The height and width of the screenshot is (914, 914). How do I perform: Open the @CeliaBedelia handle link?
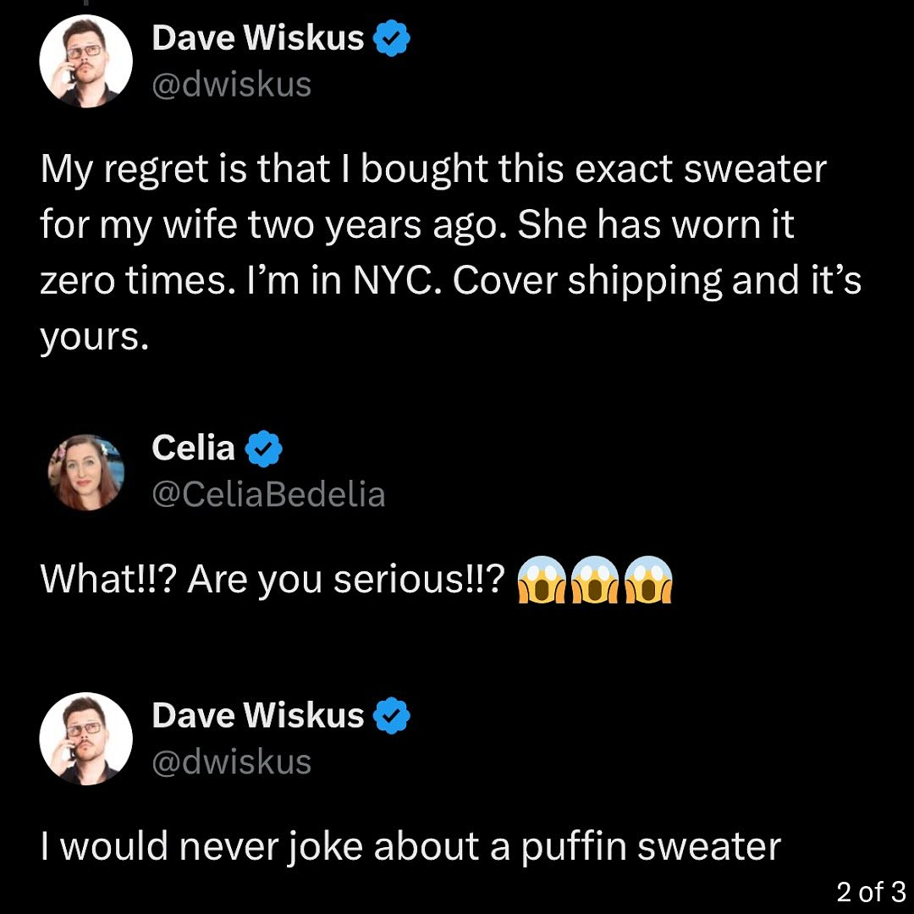268,495
